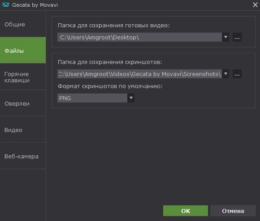Close the Gecata settings window
Viewport: 260px width, 221px height.
[255, 5]
